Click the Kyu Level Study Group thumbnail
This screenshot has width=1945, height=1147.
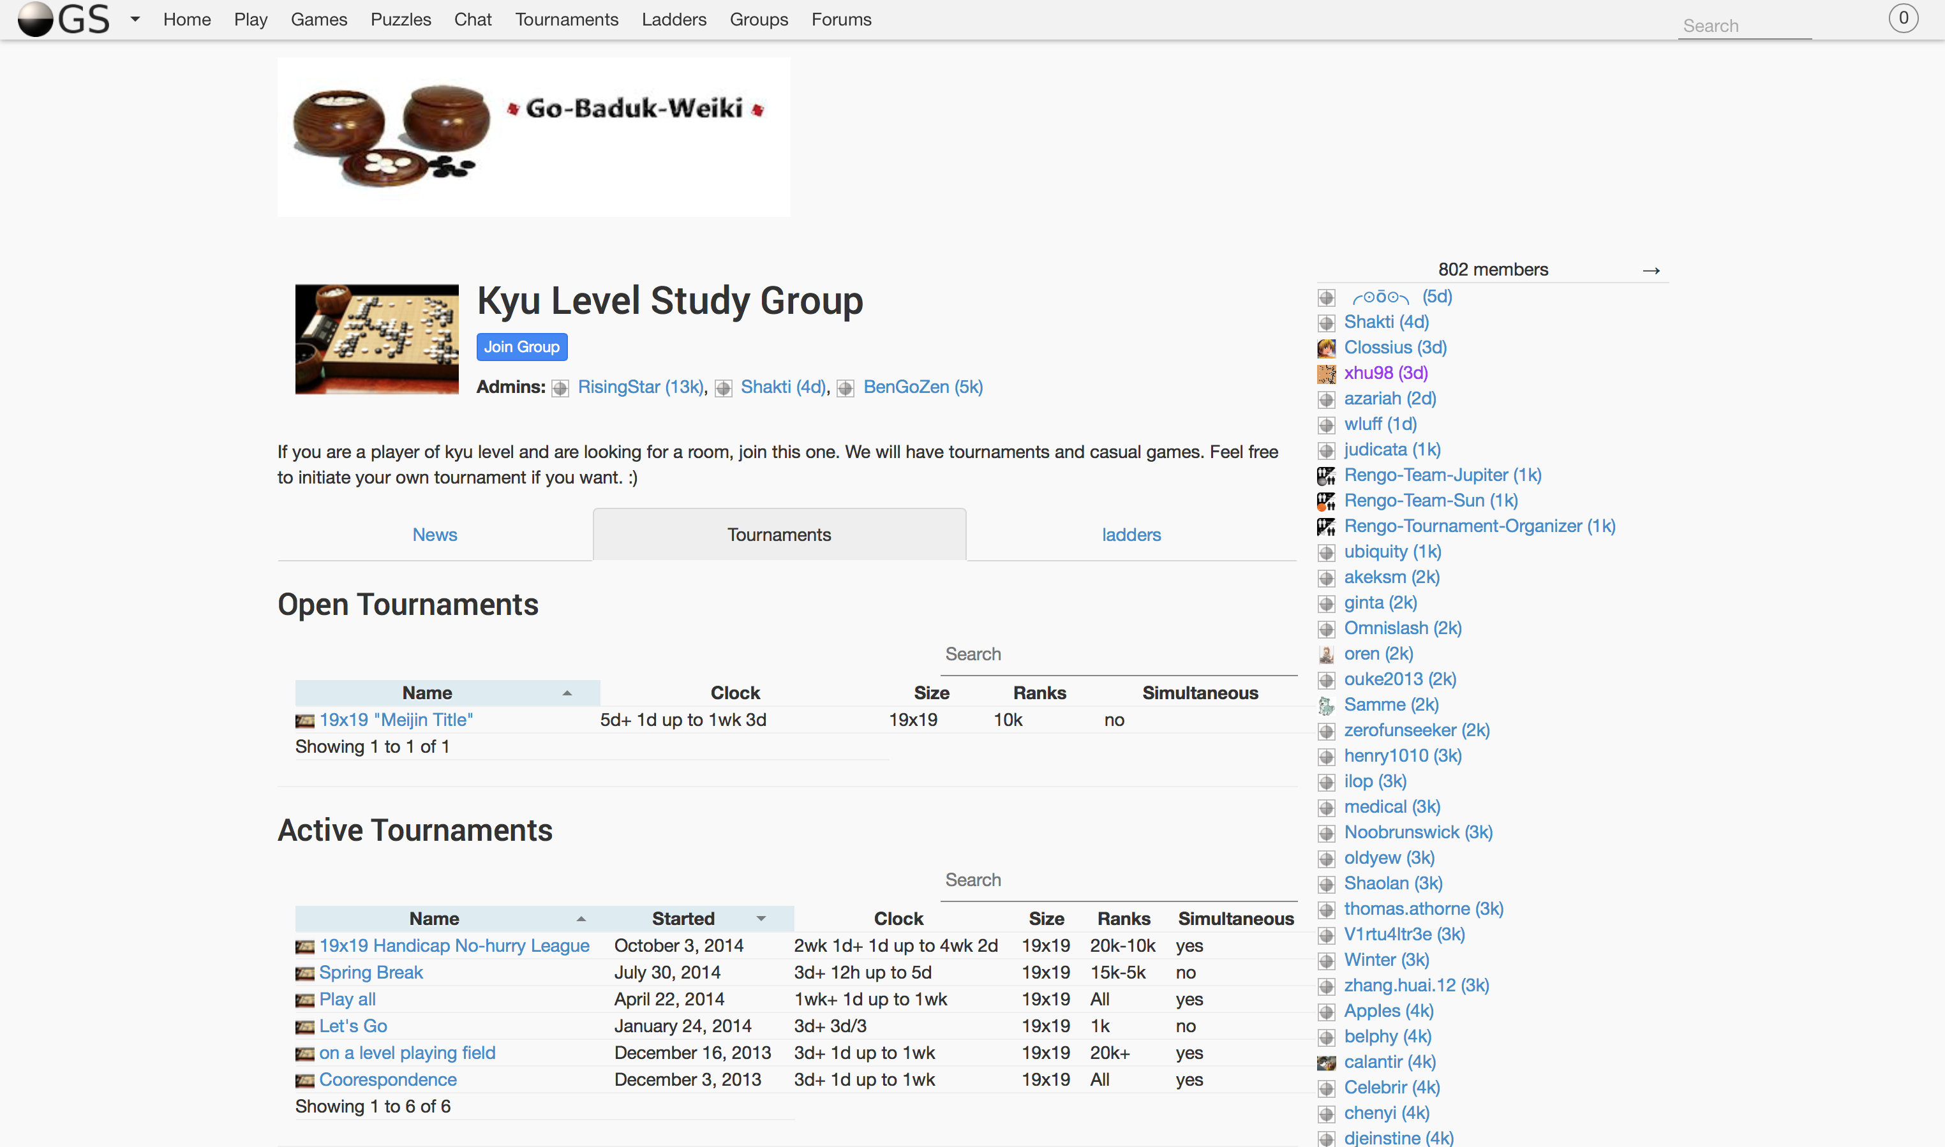click(376, 339)
